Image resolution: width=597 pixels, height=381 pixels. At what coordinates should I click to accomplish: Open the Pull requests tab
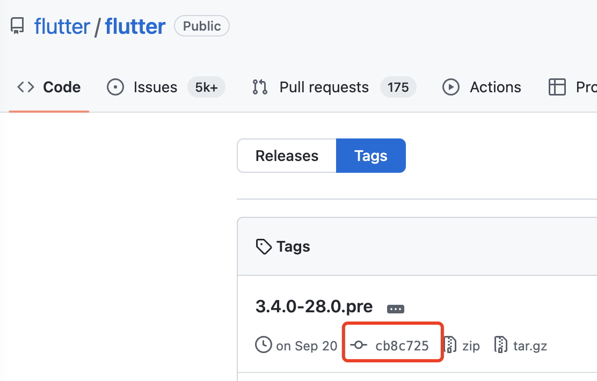[324, 87]
